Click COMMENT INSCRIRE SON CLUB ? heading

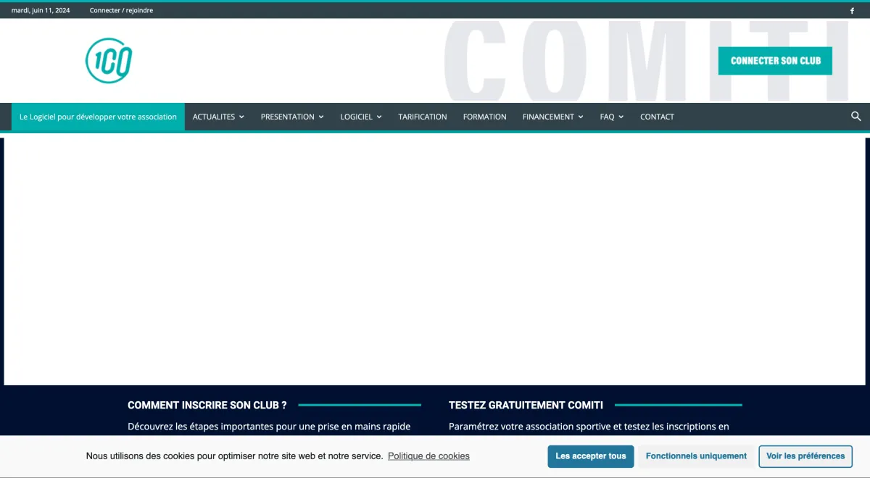pyautogui.click(x=207, y=406)
